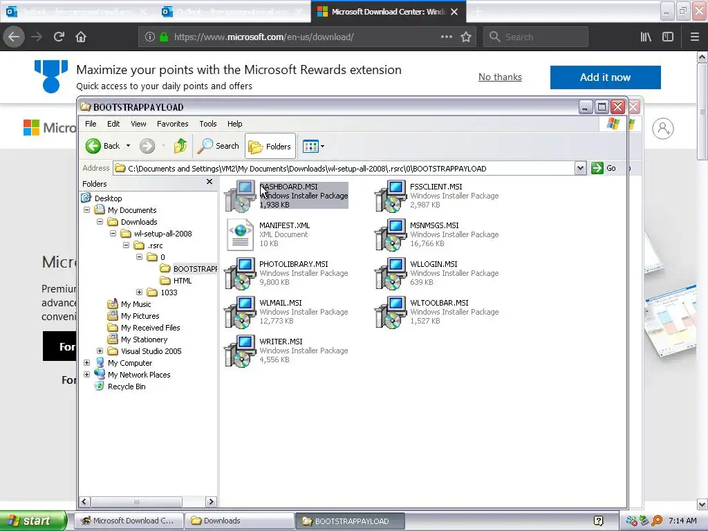
Task: Select the WLLOGIN.MSI installer icon
Action: click(x=391, y=273)
